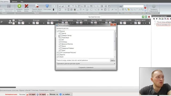Viewport: 171px width, 96px height.
Task: Check the Поволжье checkbox
Action: [61, 38]
